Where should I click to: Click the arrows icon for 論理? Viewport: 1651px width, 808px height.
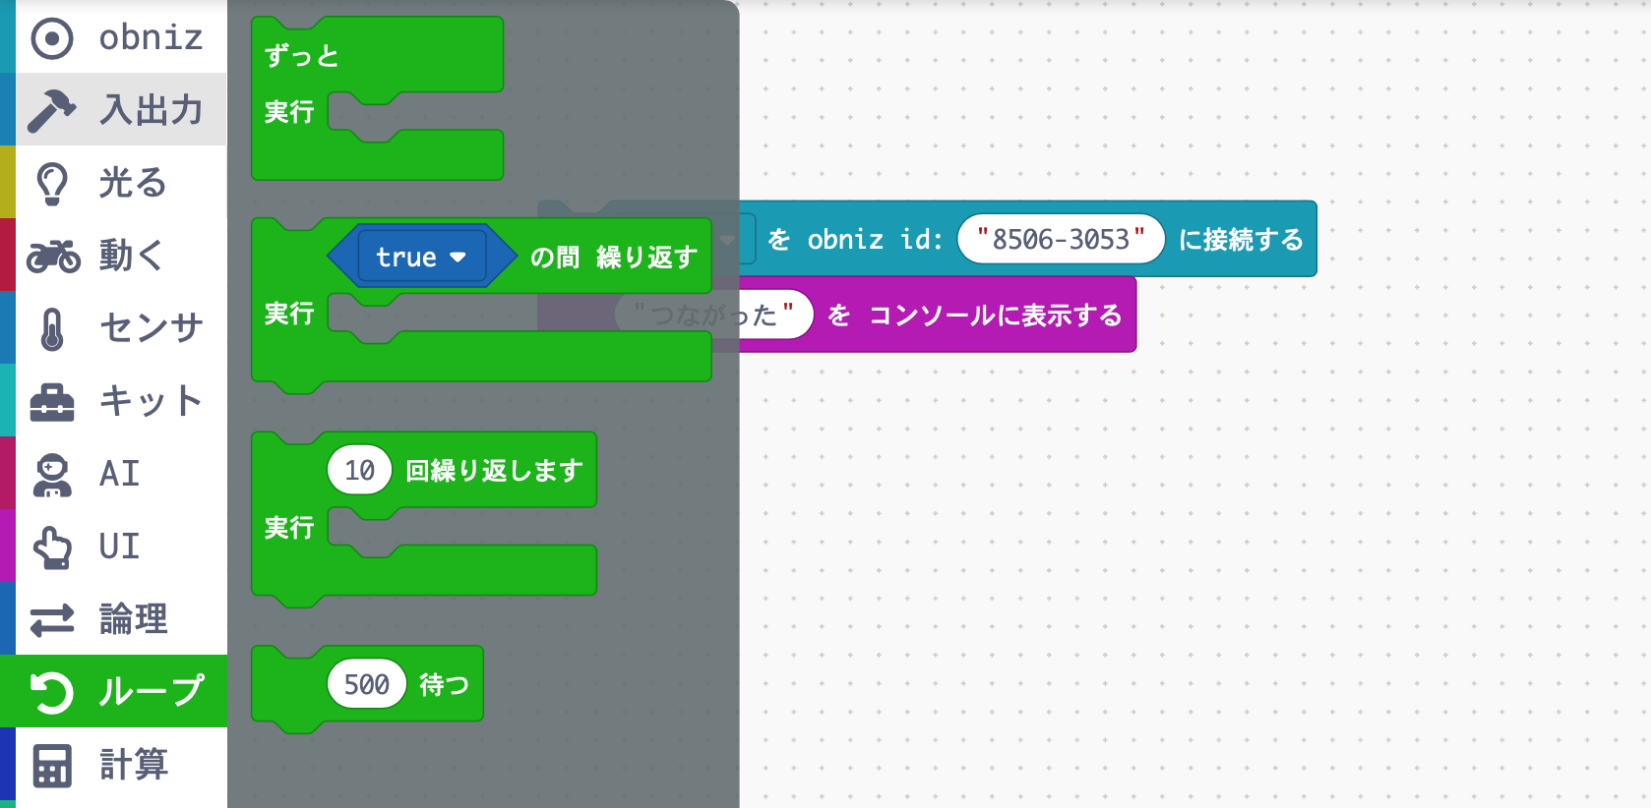click(x=51, y=619)
